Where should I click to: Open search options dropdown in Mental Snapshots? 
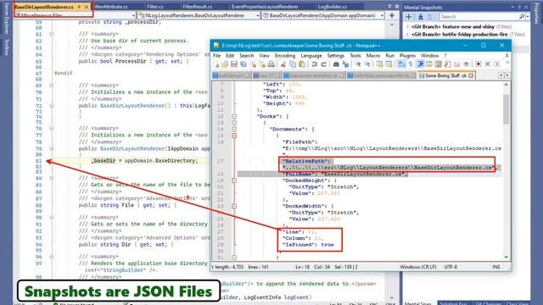[x=528, y=17]
